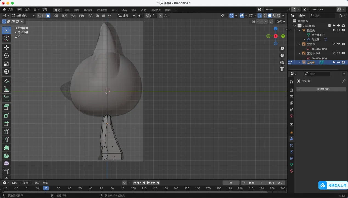Image resolution: width=348 pixels, height=198 pixels.
Task: Uncheck the Collection exclude checkbox
Action: (329, 26)
